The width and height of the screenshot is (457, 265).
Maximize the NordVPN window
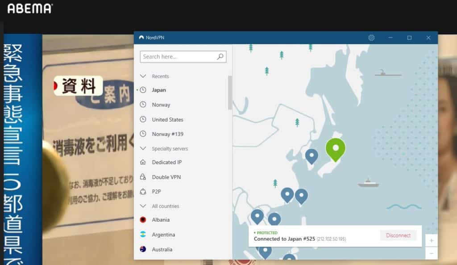click(x=409, y=38)
